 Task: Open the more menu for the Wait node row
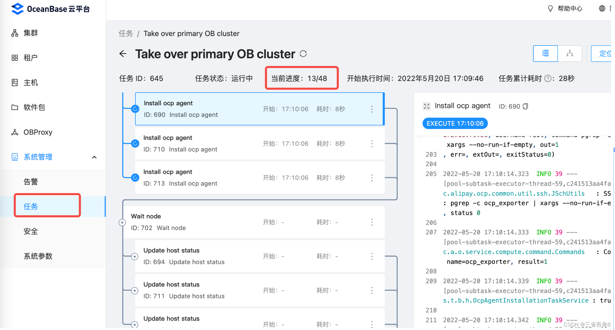tap(372, 222)
